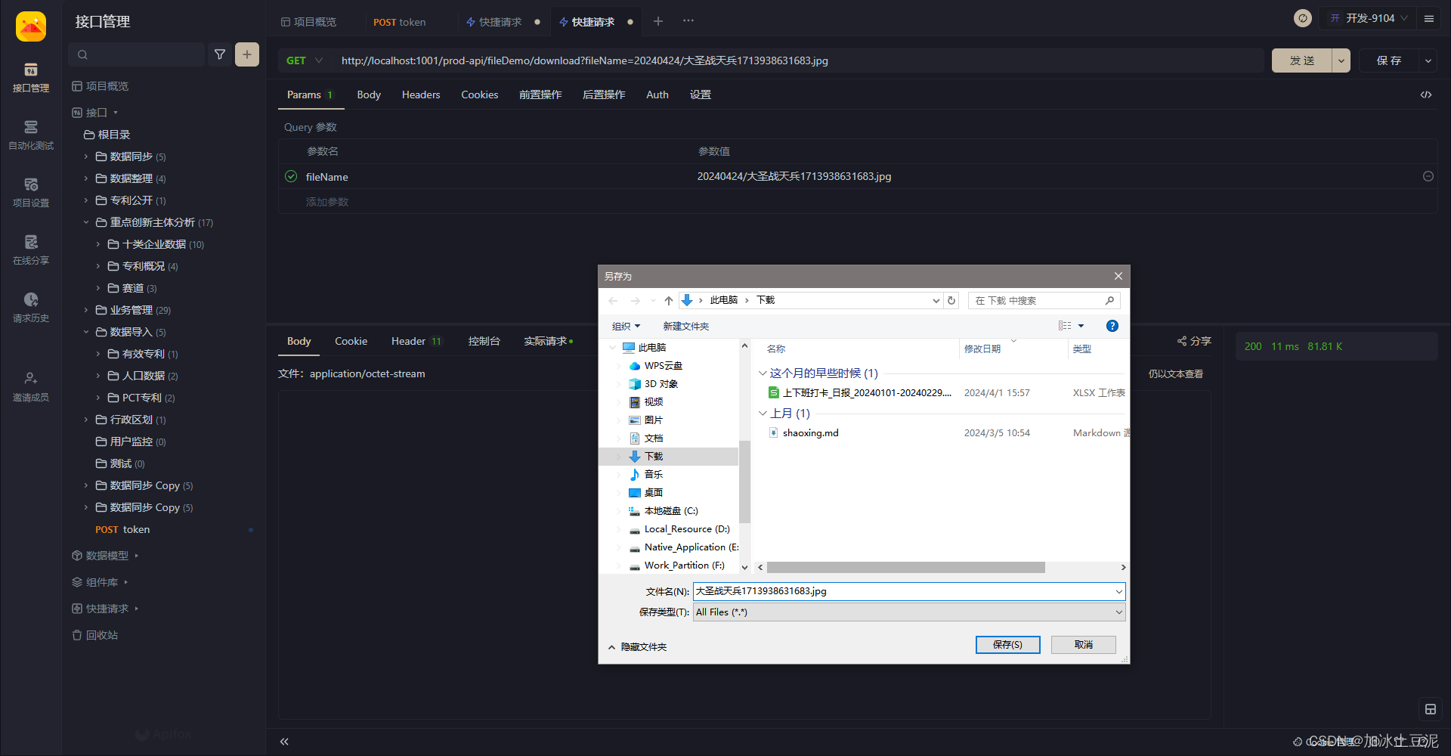The height and width of the screenshot is (756, 1451).
Task: Open the 前置操作 tab
Action: 540,94
